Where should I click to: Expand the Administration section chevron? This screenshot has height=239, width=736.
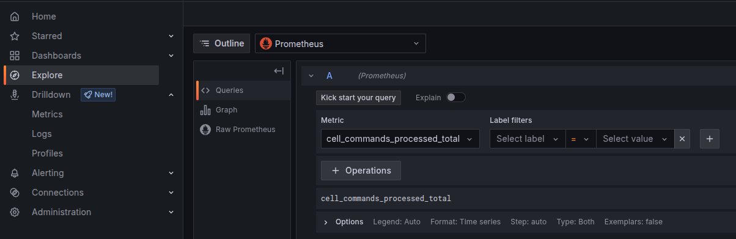tap(171, 212)
